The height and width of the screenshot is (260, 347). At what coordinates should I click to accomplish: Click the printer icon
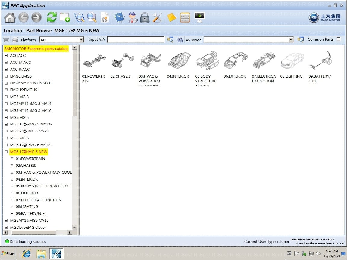pyautogui.click(x=15, y=40)
